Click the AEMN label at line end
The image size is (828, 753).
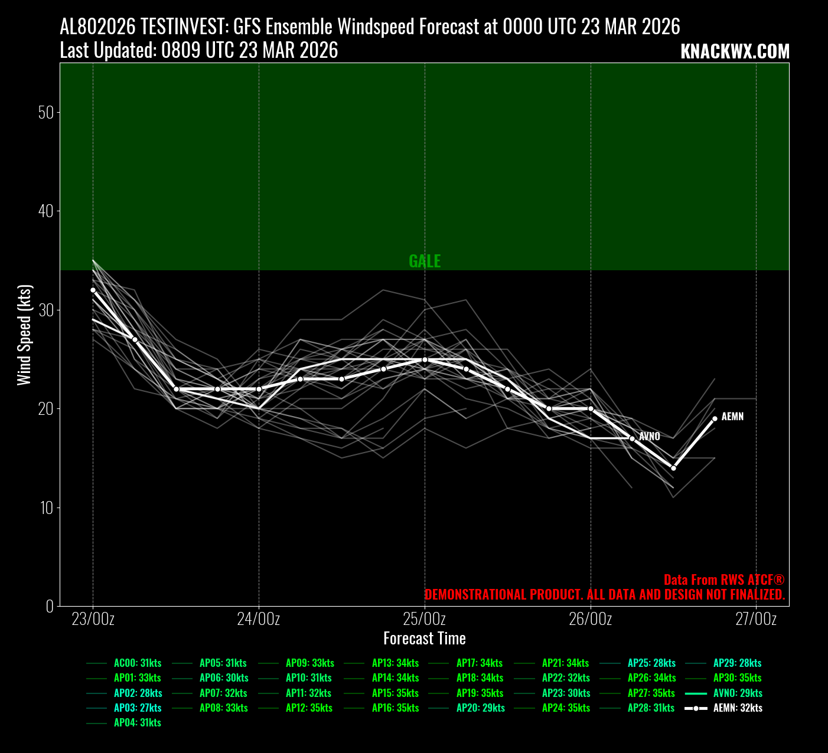732,417
